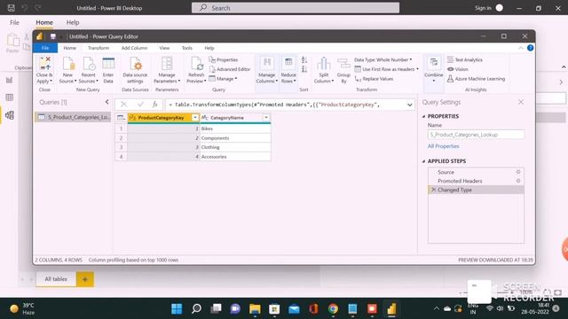Collapse the Queries pane
568x319 pixels.
pos(106,102)
